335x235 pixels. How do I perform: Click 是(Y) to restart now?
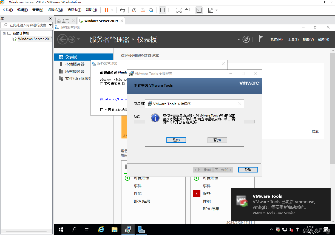[176, 140]
